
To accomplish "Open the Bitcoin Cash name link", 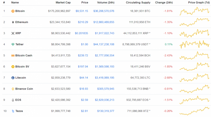I will (24, 55).
